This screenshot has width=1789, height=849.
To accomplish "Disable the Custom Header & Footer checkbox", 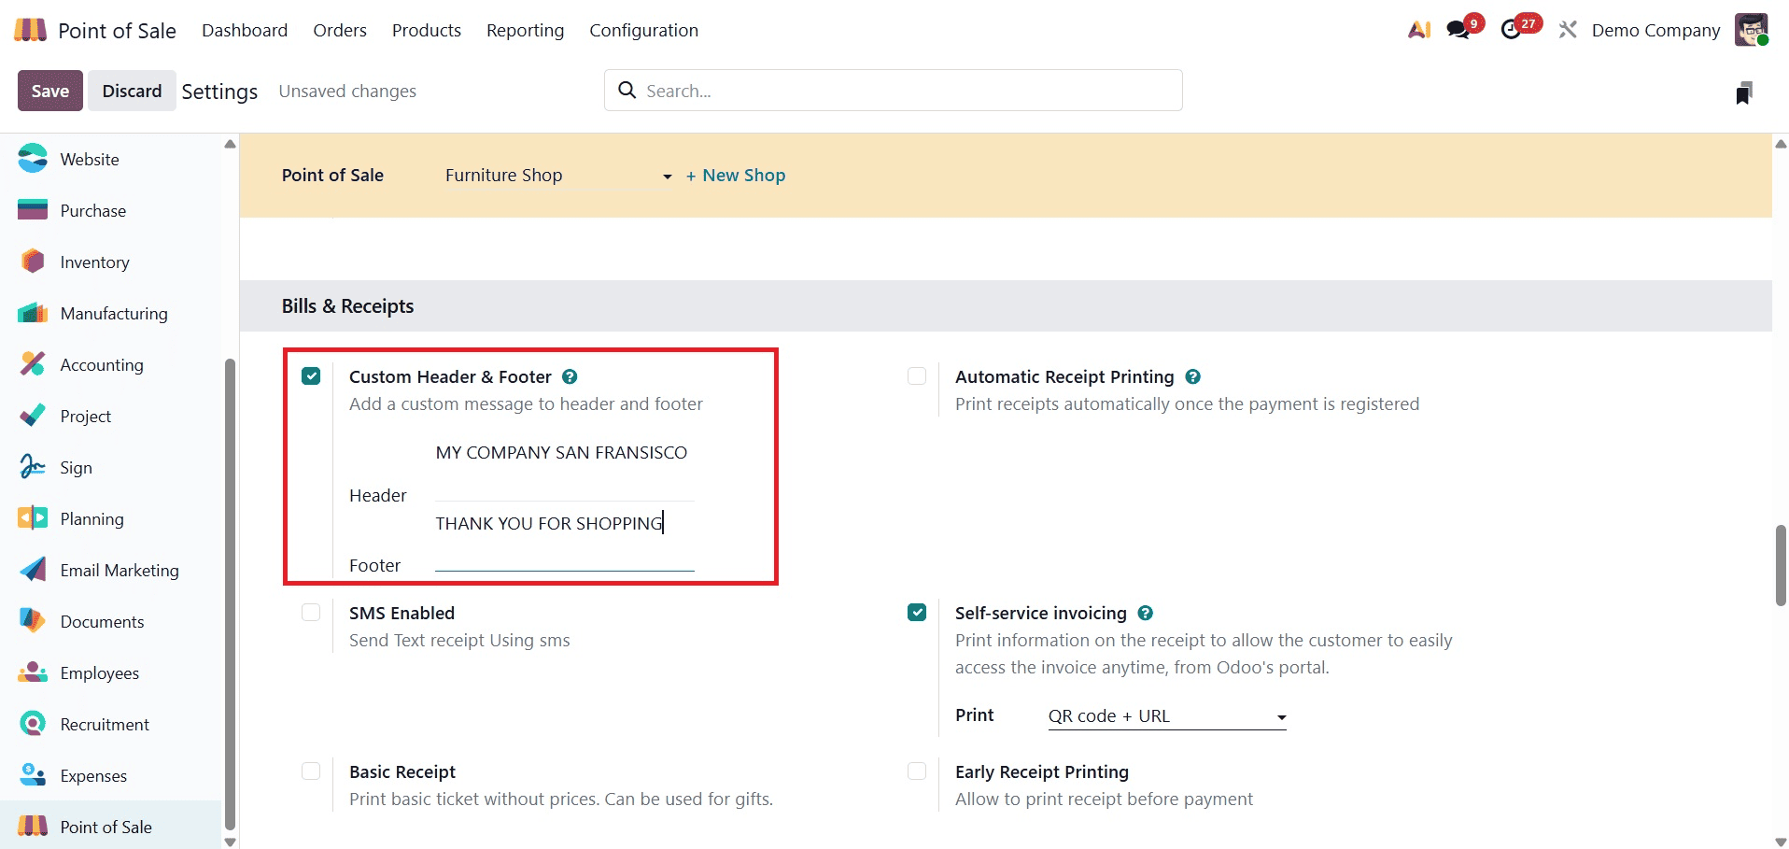I will 311,375.
